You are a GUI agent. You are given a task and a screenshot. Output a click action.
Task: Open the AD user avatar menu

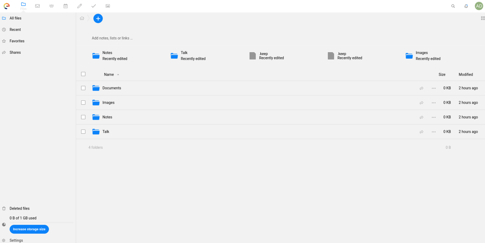click(479, 6)
